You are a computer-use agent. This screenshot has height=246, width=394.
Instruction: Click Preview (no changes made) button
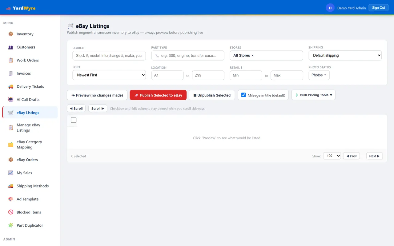(97, 95)
